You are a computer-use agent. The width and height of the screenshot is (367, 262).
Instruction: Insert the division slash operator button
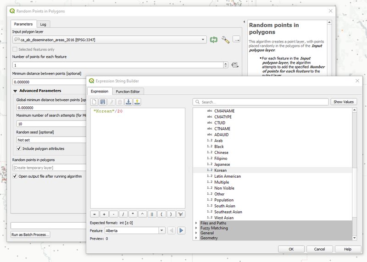click(x=123, y=214)
